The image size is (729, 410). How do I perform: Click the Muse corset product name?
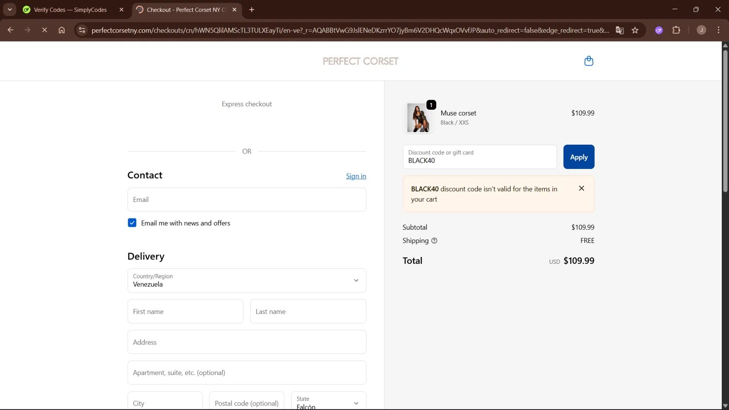[x=458, y=113]
